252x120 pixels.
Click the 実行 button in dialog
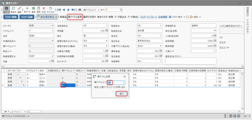coord(122,94)
